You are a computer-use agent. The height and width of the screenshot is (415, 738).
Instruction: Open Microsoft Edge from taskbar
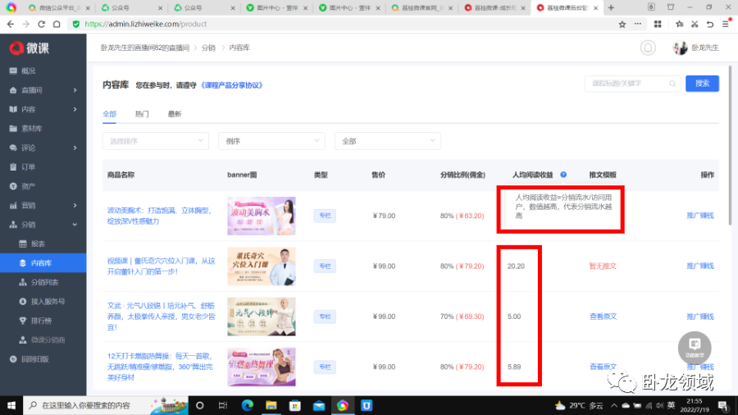pyautogui.click(x=247, y=405)
